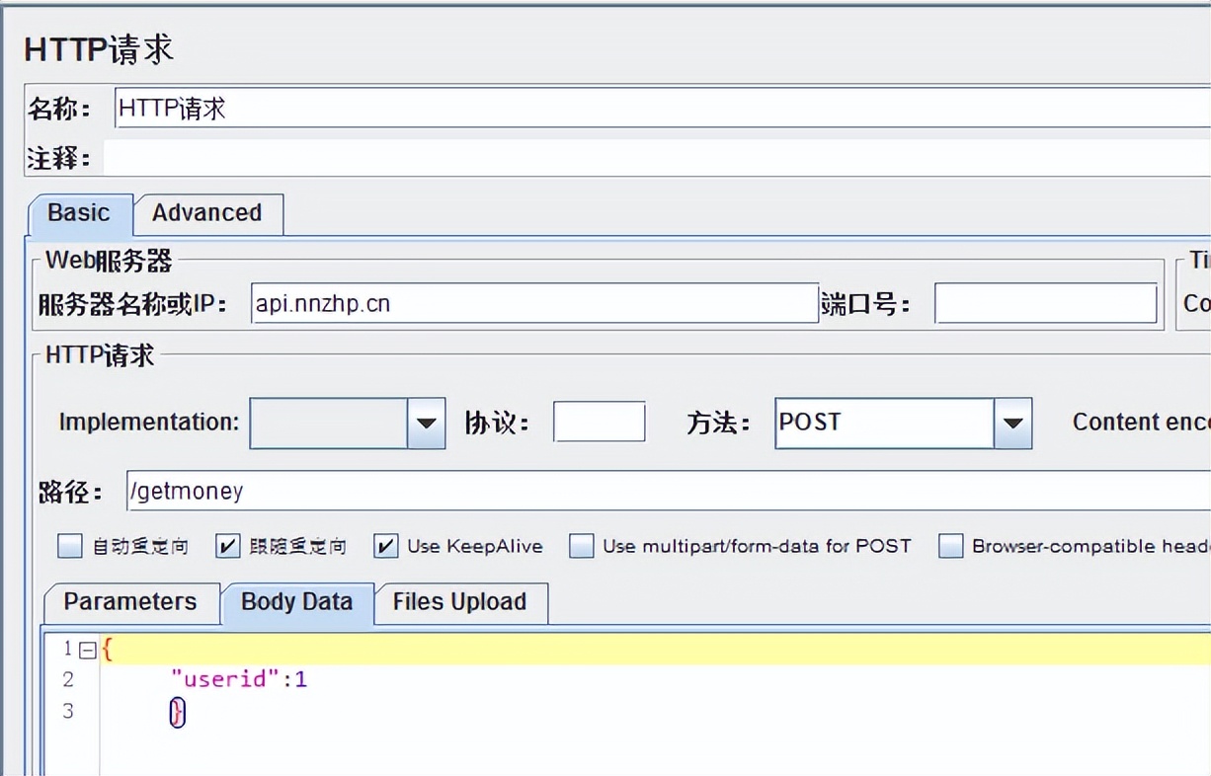
Task: Enable the 自动重定向 checkbox
Action: [x=69, y=545]
